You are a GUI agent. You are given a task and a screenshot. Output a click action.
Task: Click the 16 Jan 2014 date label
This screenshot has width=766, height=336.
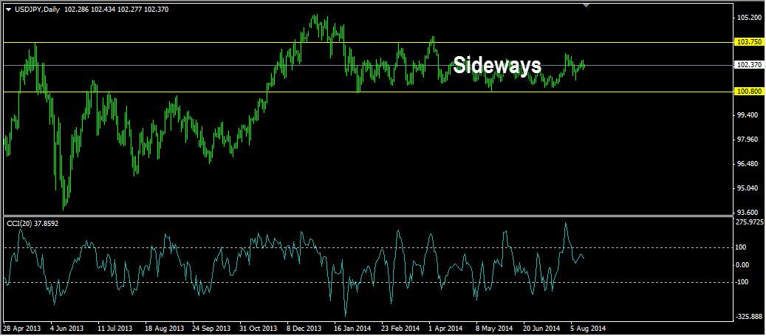click(353, 329)
